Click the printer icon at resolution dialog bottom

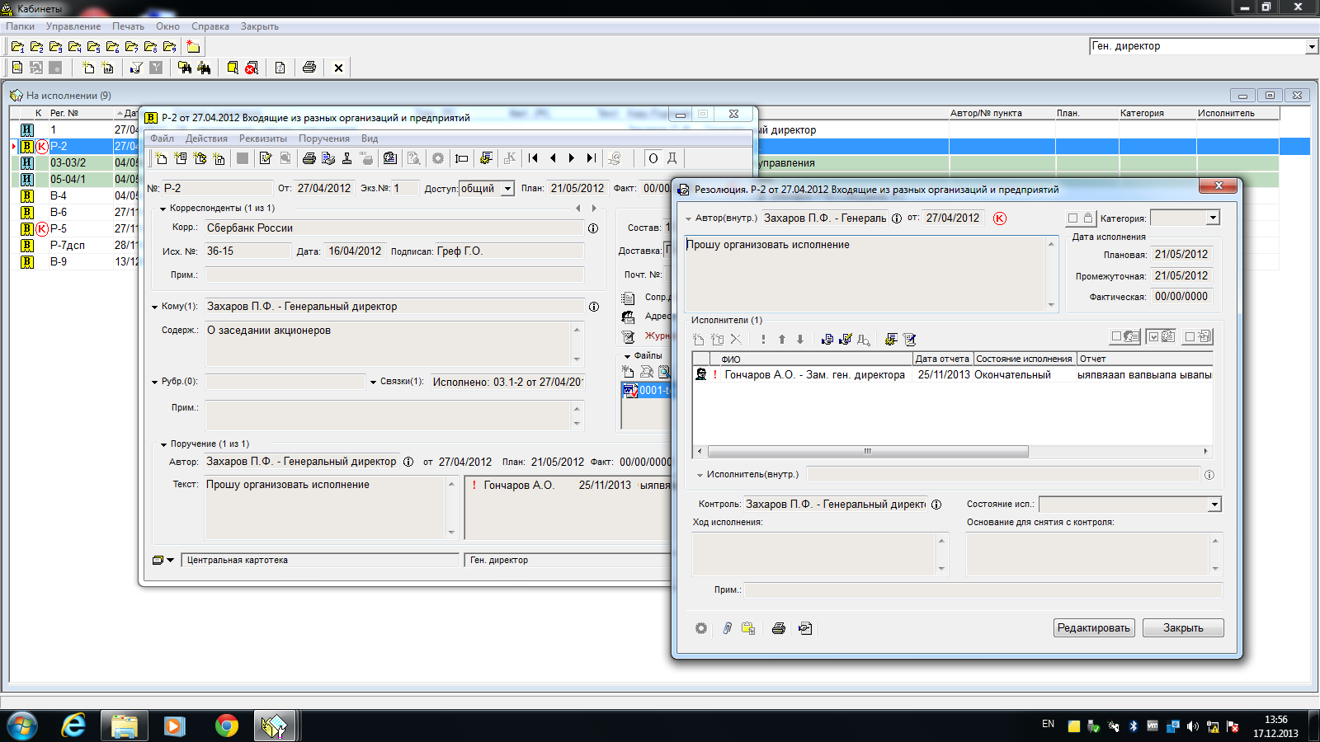coord(778,628)
